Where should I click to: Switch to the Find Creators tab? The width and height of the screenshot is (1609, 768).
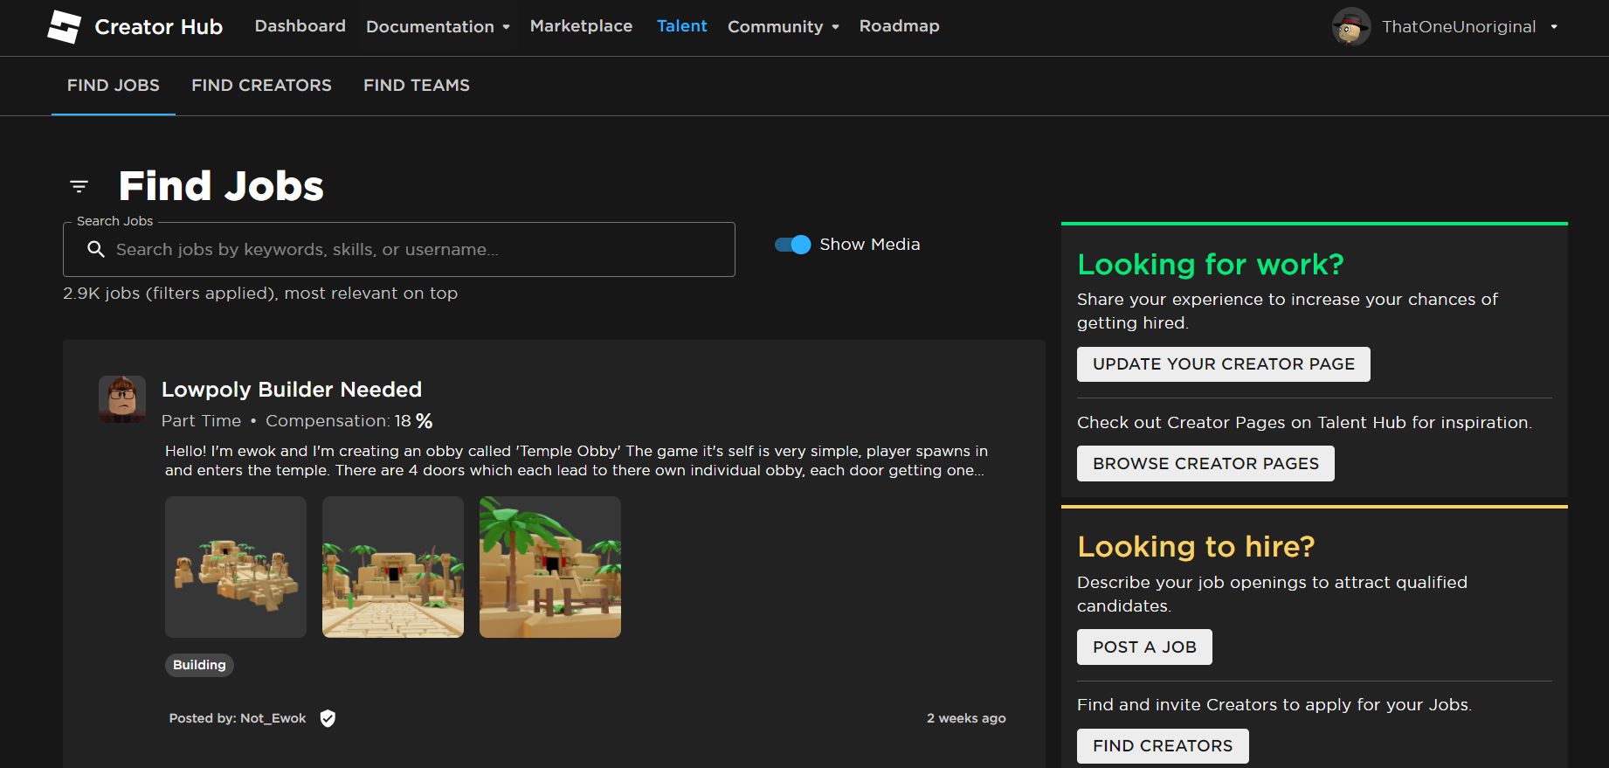[261, 86]
